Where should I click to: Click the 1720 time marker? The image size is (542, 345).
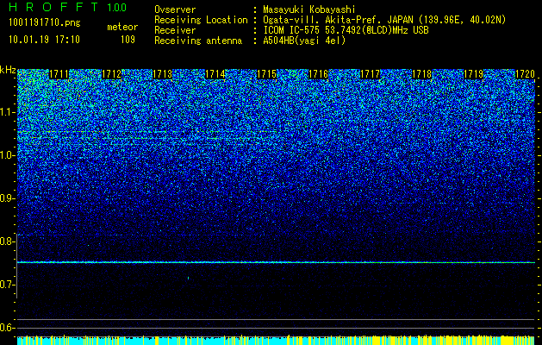click(x=525, y=74)
